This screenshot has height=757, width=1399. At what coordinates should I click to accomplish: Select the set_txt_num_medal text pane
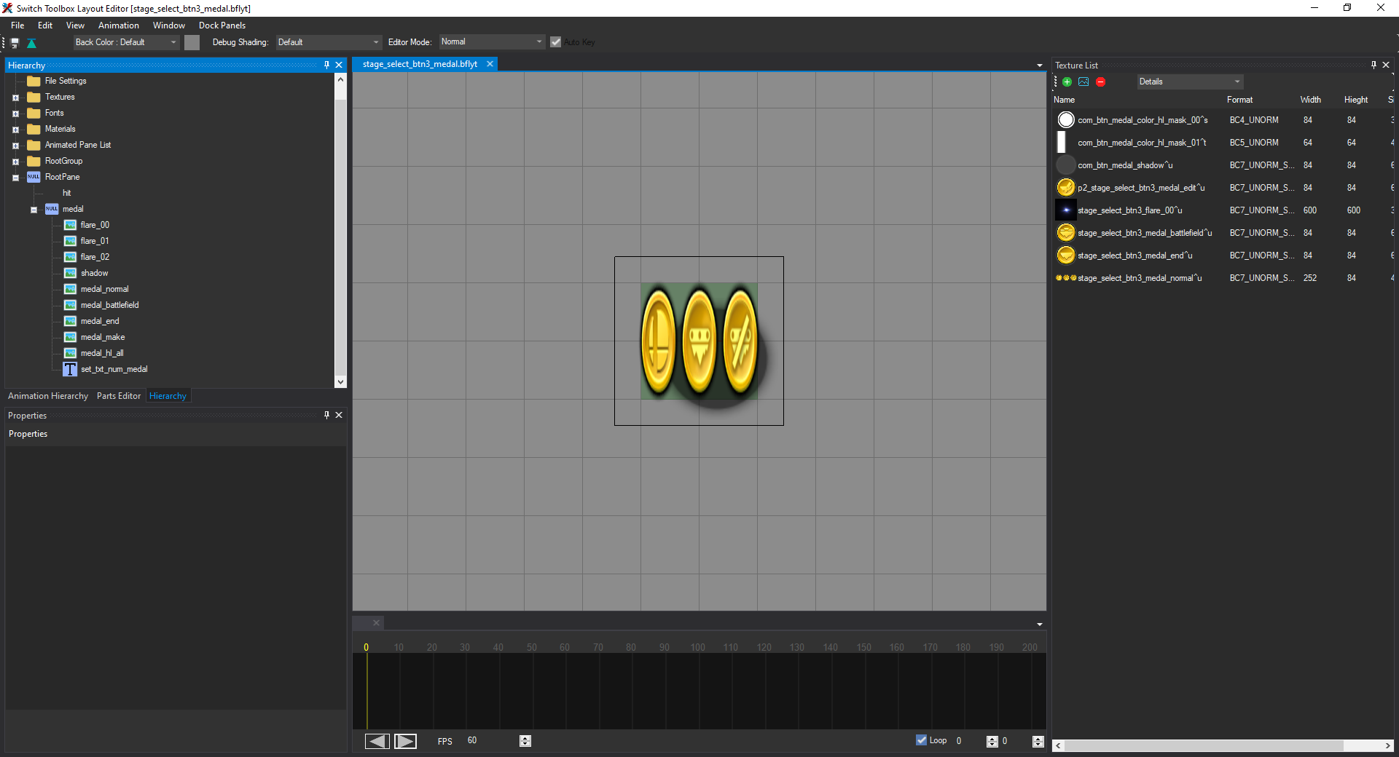tap(114, 370)
